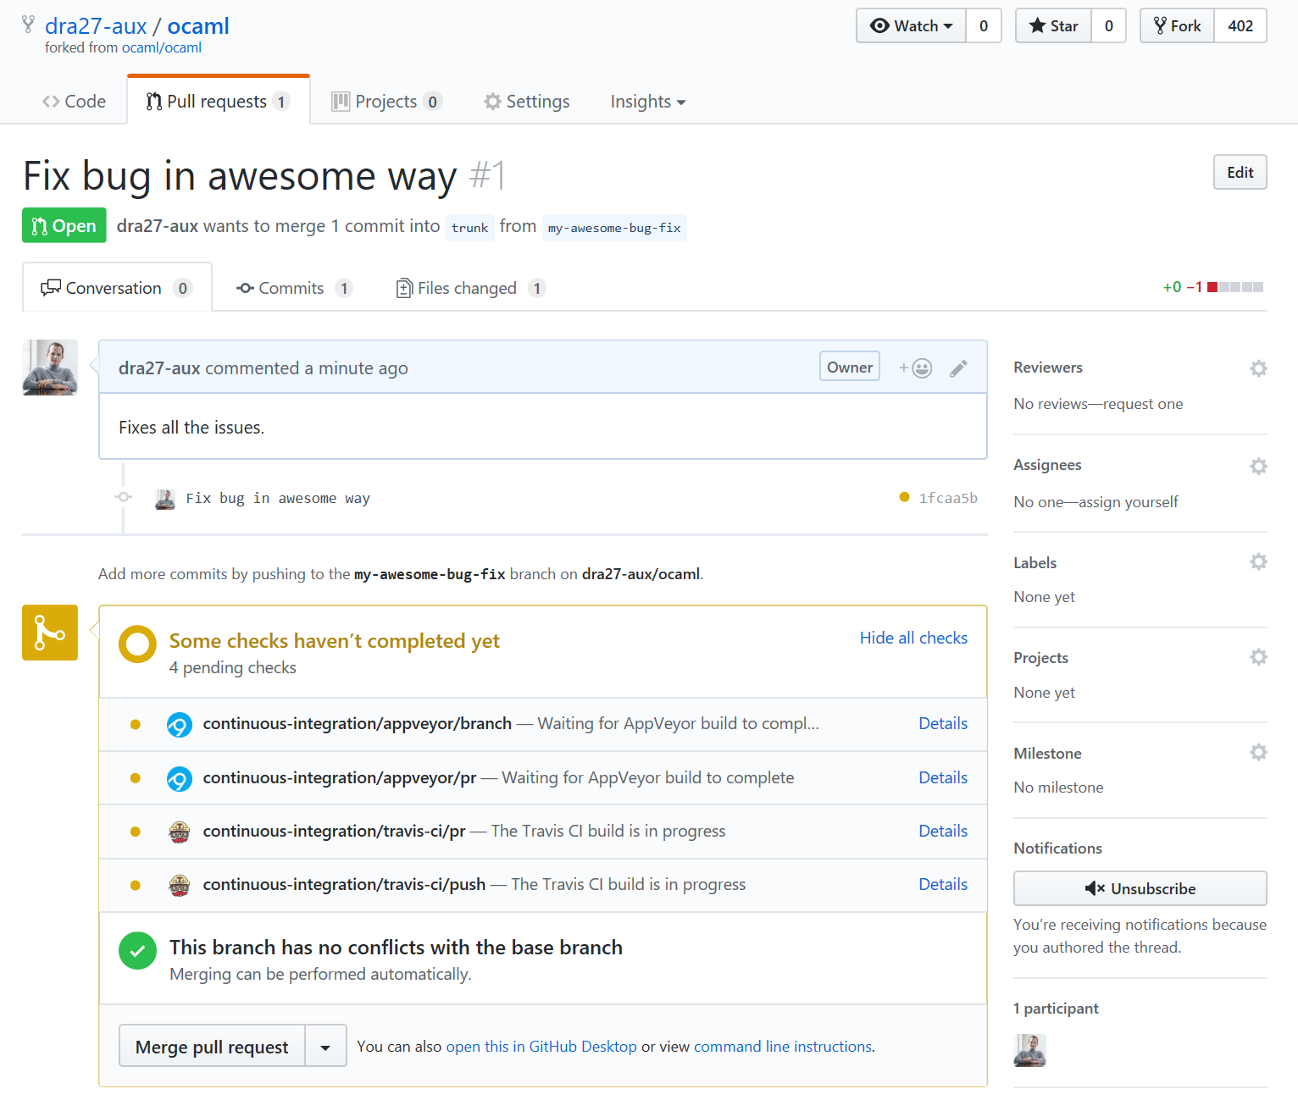Click the green Open status badge

click(x=64, y=225)
